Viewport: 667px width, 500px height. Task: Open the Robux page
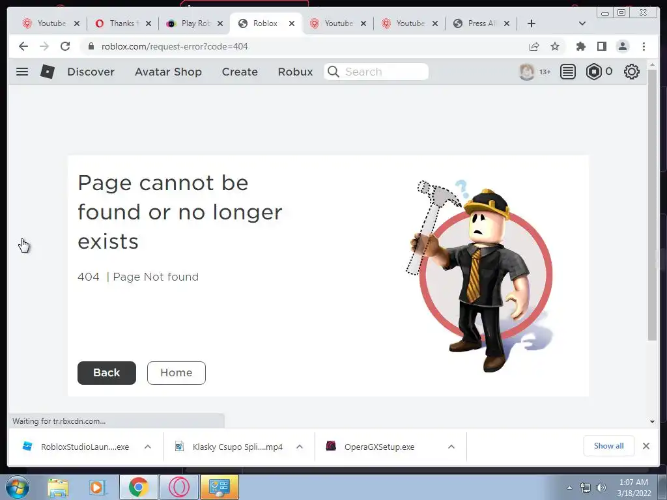pyautogui.click(x=295, y=72)
